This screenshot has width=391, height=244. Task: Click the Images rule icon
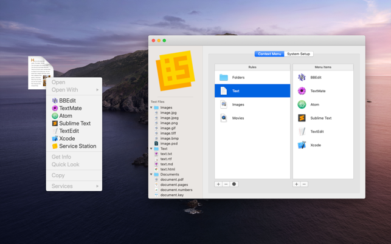tap(224, 104)
